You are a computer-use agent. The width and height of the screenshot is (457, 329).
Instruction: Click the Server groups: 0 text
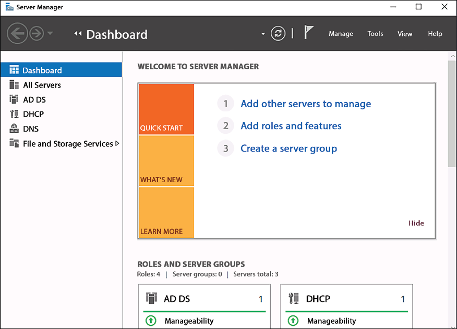coord(197,274)
